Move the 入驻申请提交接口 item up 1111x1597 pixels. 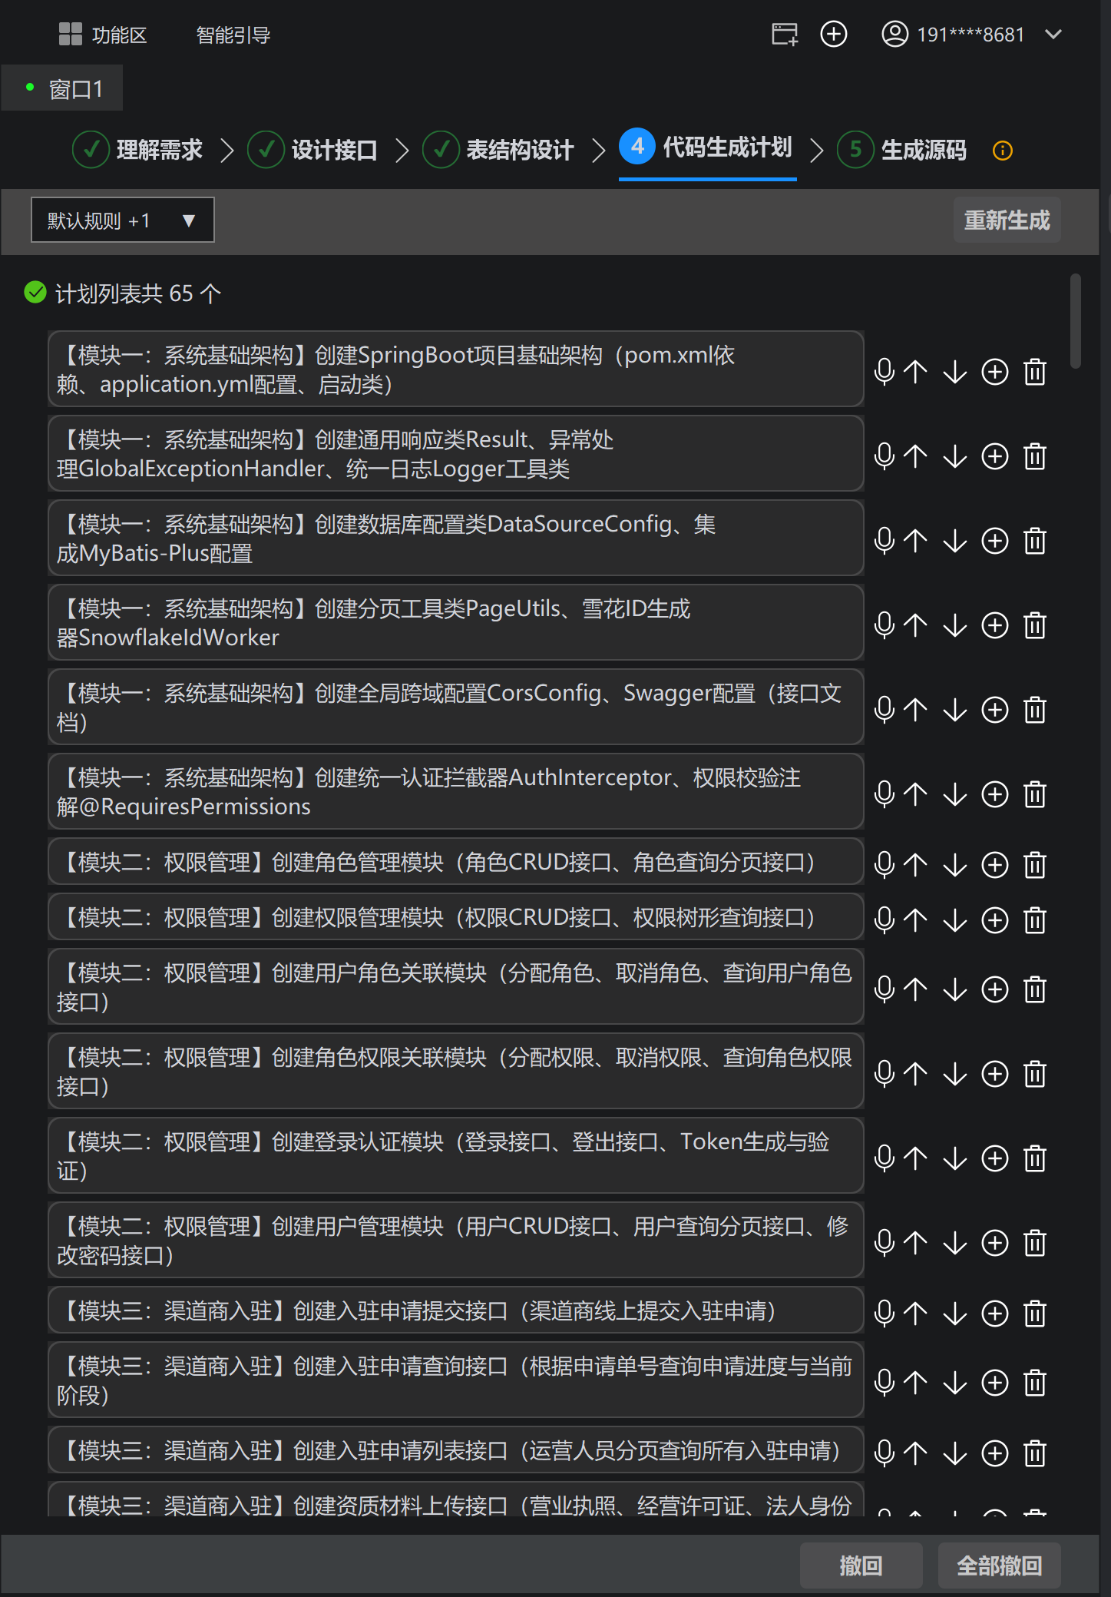click(915, 1314)
